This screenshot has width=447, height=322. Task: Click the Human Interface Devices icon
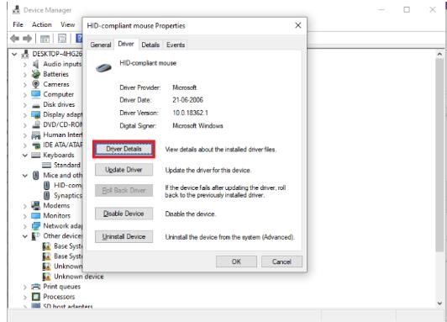(x=36, y=135)
